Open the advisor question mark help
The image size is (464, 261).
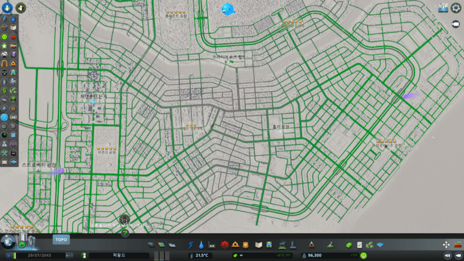(125, 233)
